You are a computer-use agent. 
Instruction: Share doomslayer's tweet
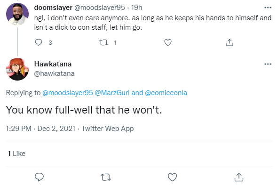(x=230, y=42)
